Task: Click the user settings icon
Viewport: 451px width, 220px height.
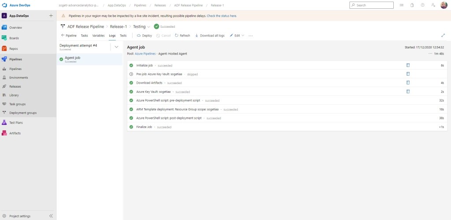Action: coord(433,5)
